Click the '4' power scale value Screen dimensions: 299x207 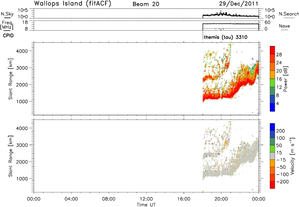point(277,103)
